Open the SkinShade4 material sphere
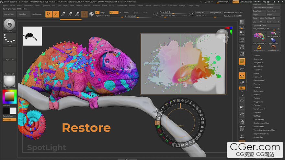This screenshot has height=160, width=285. pos(9,81)
